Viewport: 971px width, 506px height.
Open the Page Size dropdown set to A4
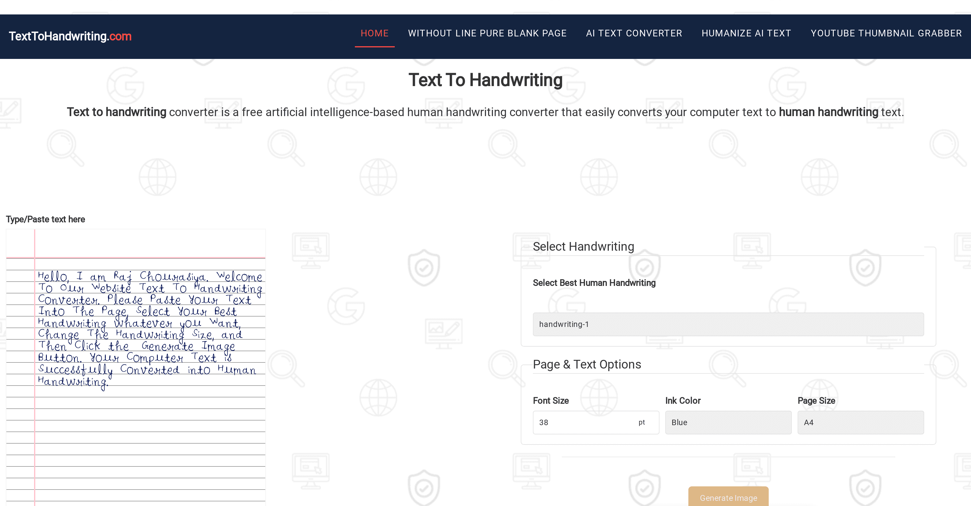click(860, 422)
